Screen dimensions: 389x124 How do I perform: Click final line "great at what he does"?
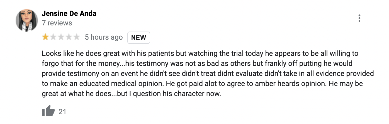click(x=131, y=94)
